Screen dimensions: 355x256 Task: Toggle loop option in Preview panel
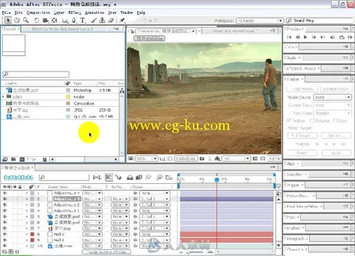point(341,37)
